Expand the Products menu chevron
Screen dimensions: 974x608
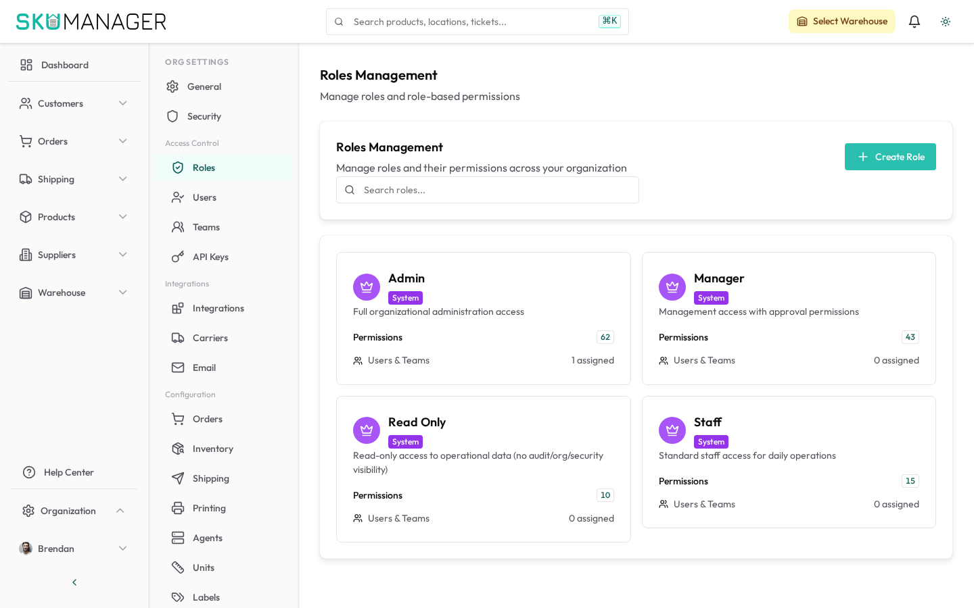[123, 217]
